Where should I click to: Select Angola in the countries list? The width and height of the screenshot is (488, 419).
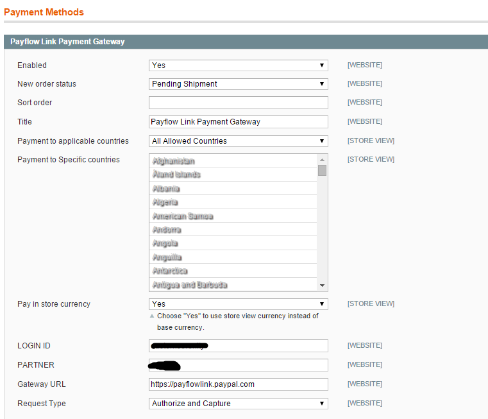[x=233, y=243]
